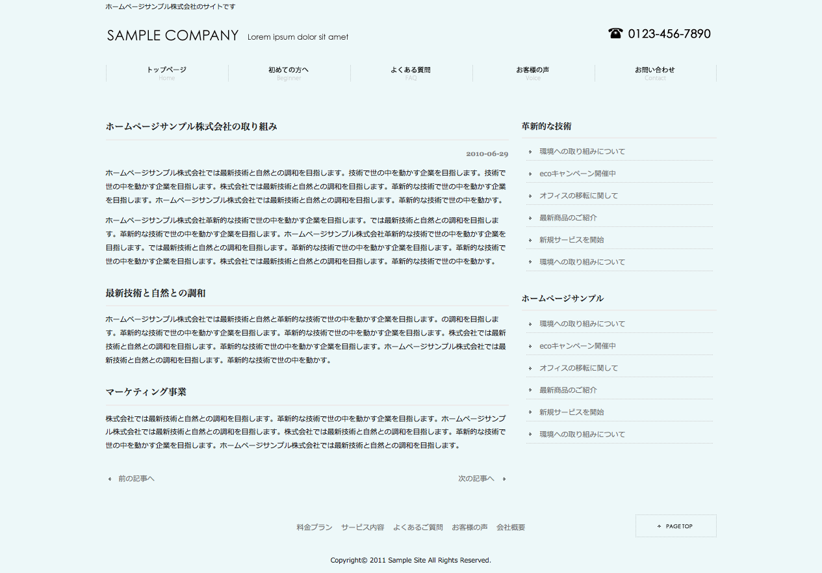This screenshot has height=573, width=822.
Task: Open 最新商品のご紹介 under ホームページサンプル section
Action: coord(568,390)
